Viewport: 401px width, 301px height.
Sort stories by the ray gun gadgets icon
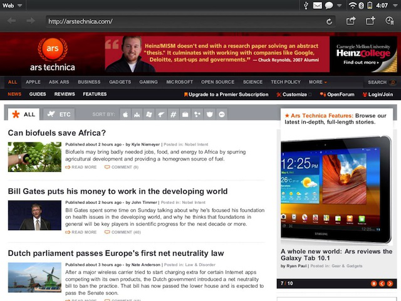160,114
